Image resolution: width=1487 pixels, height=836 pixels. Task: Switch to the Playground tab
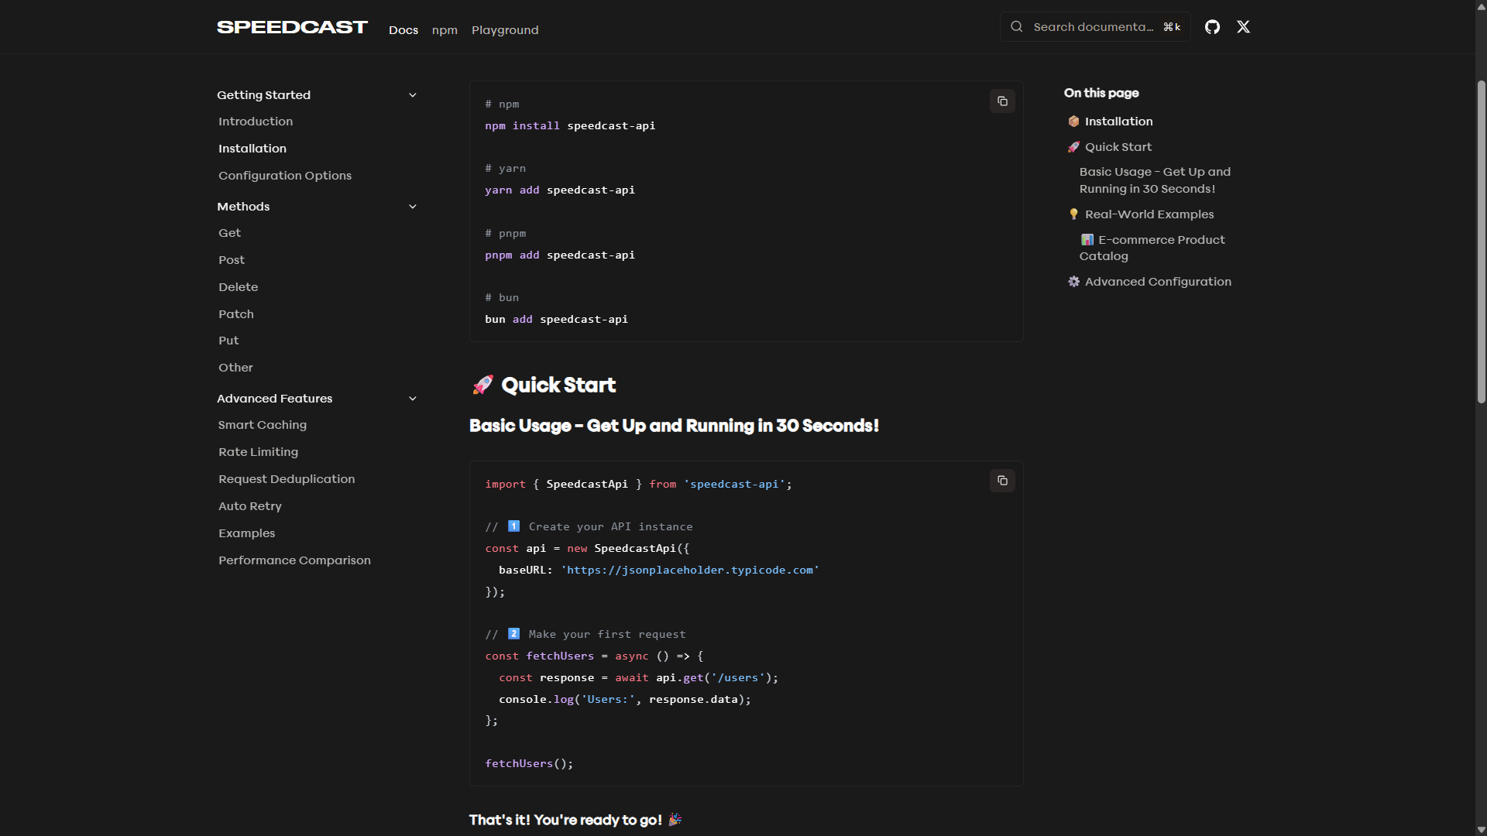click(x=505, y=30)
